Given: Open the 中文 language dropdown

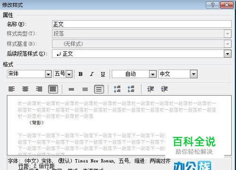Looking at the screenshot, I should pyautogui.click(x=194, y=74).
